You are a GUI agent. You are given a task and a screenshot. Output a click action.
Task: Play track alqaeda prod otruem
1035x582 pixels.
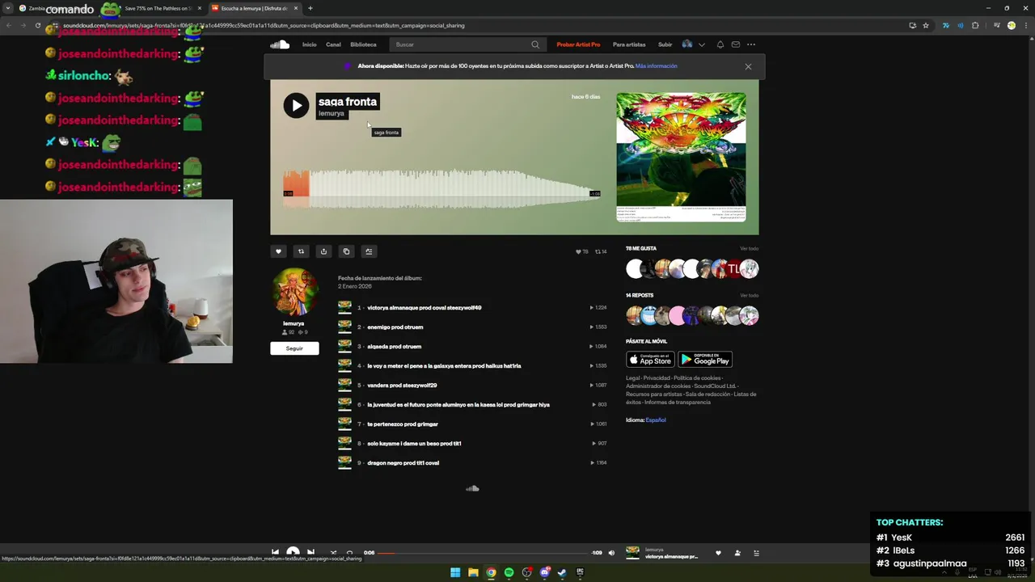point(394,347)
